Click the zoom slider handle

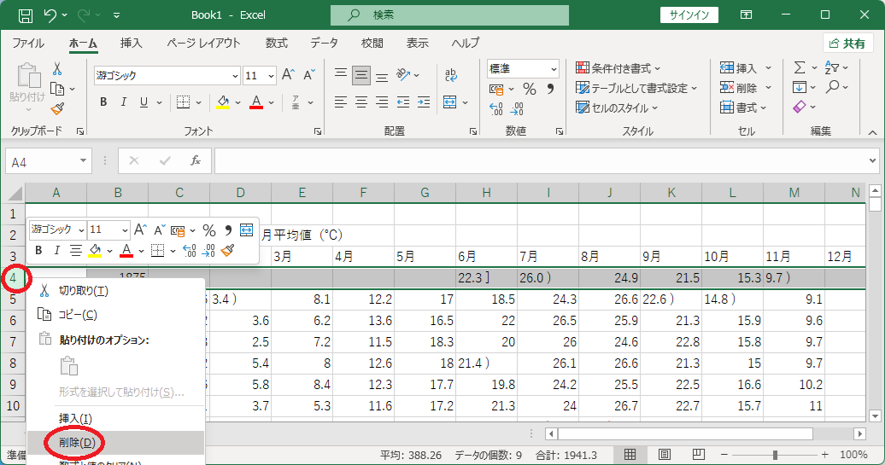[x=775, y=454]
